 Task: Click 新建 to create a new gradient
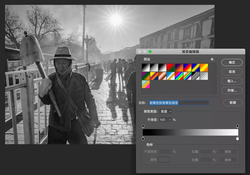233,102
